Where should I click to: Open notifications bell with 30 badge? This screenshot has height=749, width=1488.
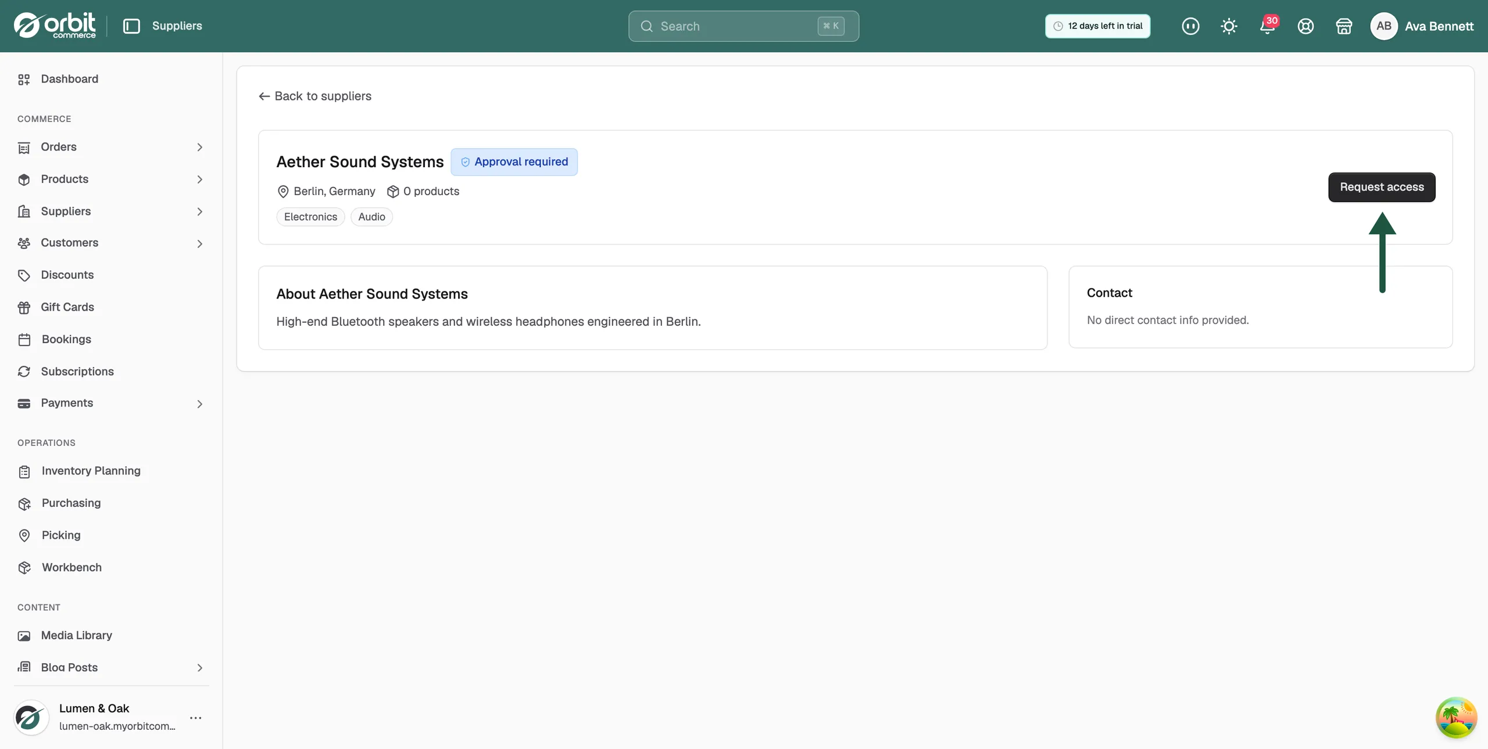(x=1268, y=26)
